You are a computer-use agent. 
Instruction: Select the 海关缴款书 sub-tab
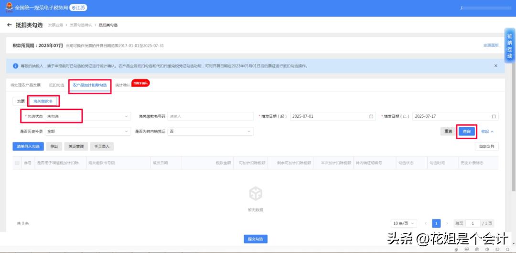[x=43, y=101]
